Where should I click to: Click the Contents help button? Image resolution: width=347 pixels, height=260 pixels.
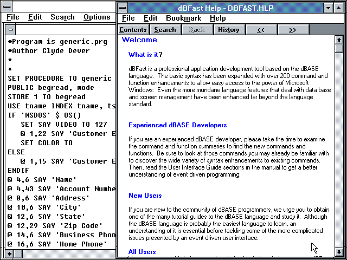coord(133,30)
